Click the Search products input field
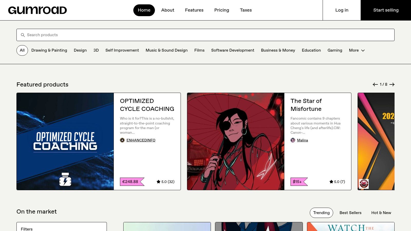Viewport: 411px width, 231px height. click(206, 35)
